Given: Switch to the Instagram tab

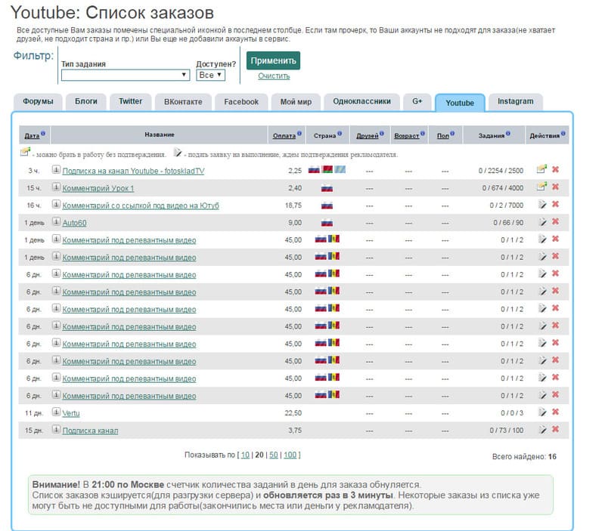Looking at the screenshot, I should (x=515, y=101).
